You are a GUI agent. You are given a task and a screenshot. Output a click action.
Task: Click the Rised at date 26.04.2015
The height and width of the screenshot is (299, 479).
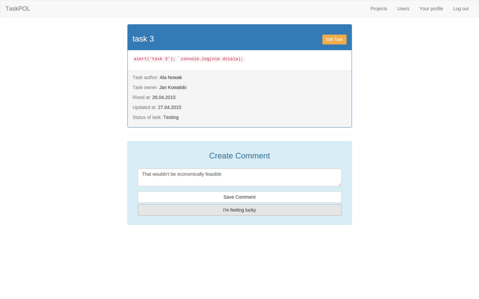(164, 97)
